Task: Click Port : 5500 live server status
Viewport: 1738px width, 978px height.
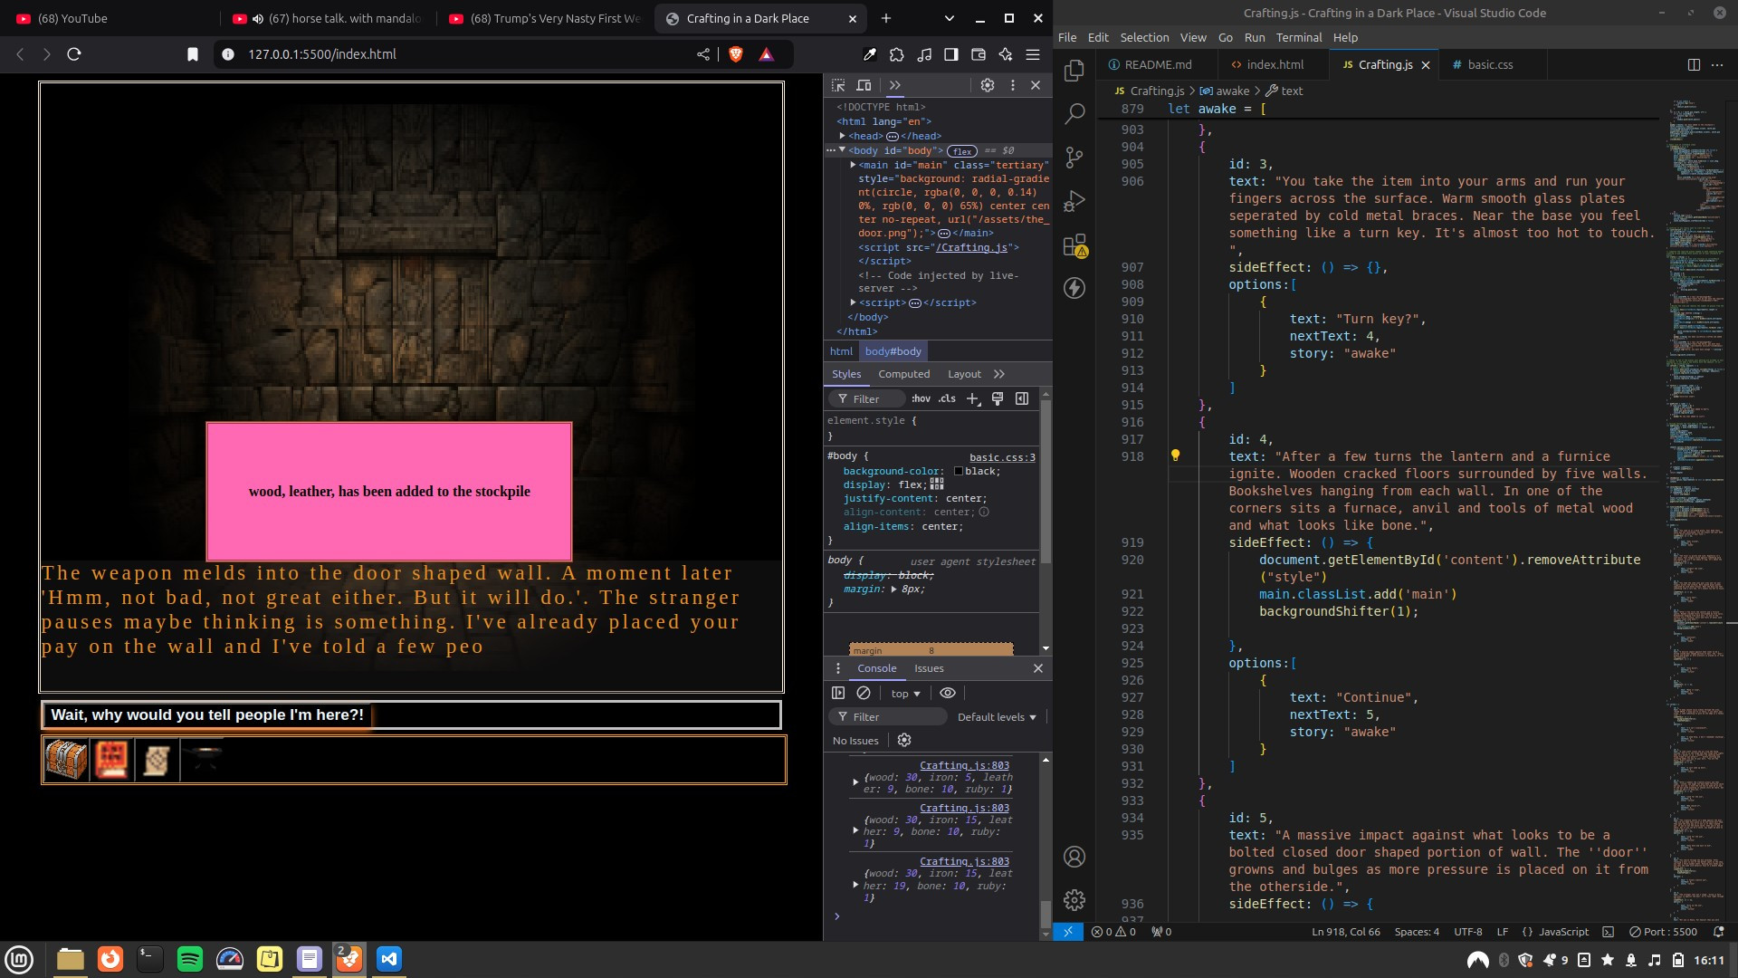Action: (x=1663, y=932)
